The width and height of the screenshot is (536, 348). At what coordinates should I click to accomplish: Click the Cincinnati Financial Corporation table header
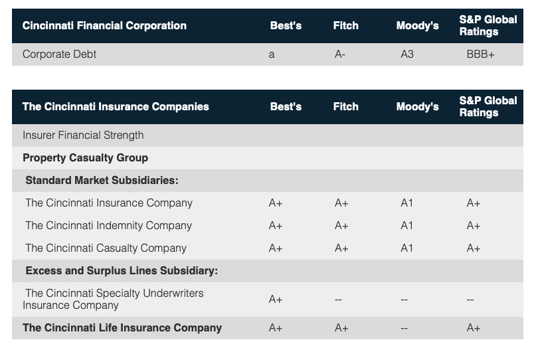coord(104,26)
